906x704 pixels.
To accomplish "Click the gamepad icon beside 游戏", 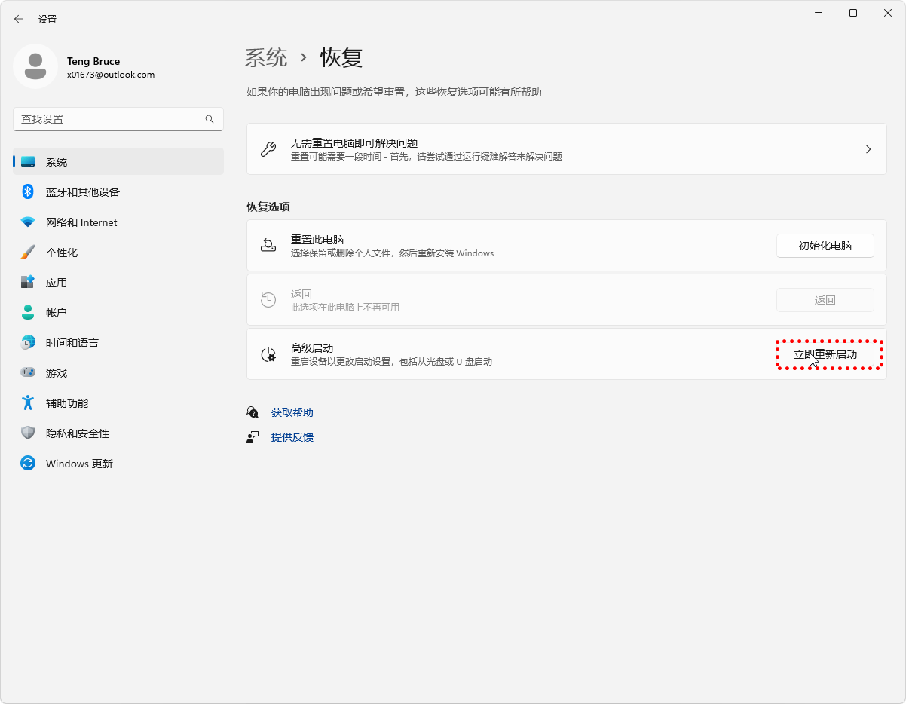I will [28, 373].
